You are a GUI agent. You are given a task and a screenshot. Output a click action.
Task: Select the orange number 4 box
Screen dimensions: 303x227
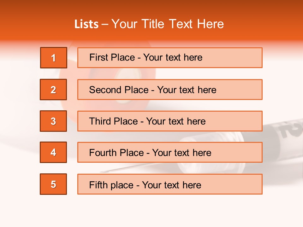coord(53,152)
